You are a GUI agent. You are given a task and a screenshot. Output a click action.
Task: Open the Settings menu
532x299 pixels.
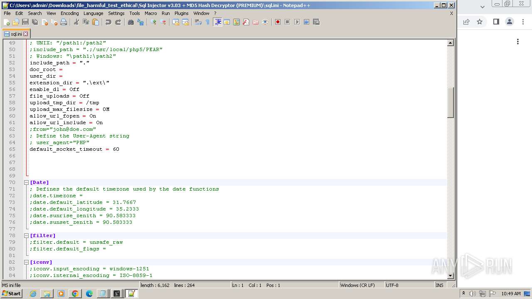[116, 13]
